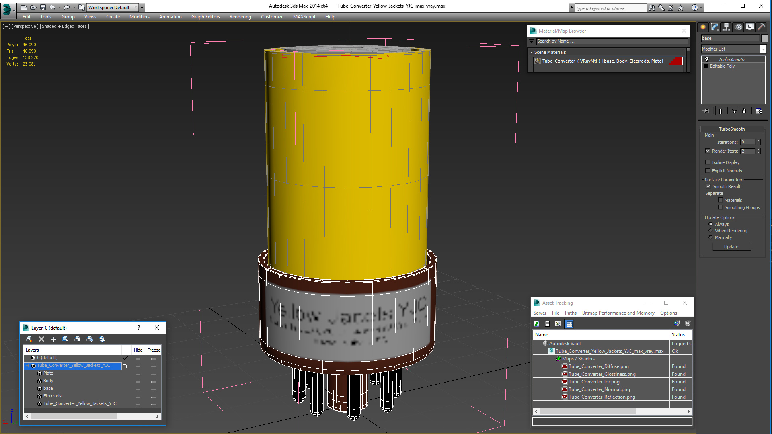The height and width of the screenshot is (434, 772).
Task: Enable Explicit Normals checkbox
Action: pos(708,171)
